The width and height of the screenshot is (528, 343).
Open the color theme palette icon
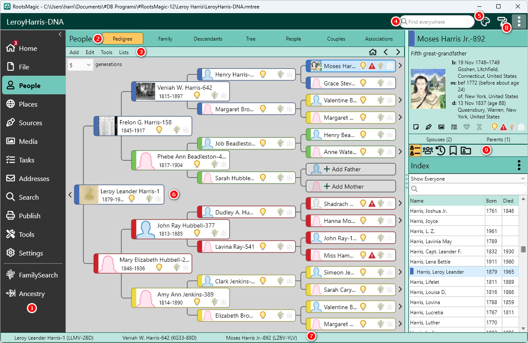[x=485, y=22]
